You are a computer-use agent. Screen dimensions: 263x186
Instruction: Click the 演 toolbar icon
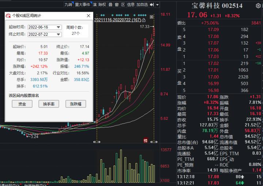click(x=95, y=4)
